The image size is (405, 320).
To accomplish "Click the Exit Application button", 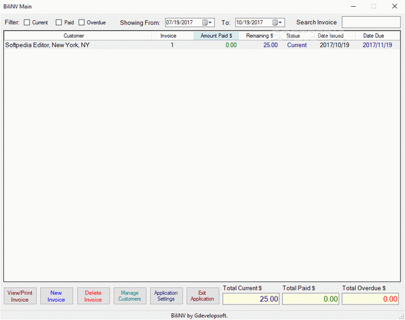I will (x=202, y=296).
